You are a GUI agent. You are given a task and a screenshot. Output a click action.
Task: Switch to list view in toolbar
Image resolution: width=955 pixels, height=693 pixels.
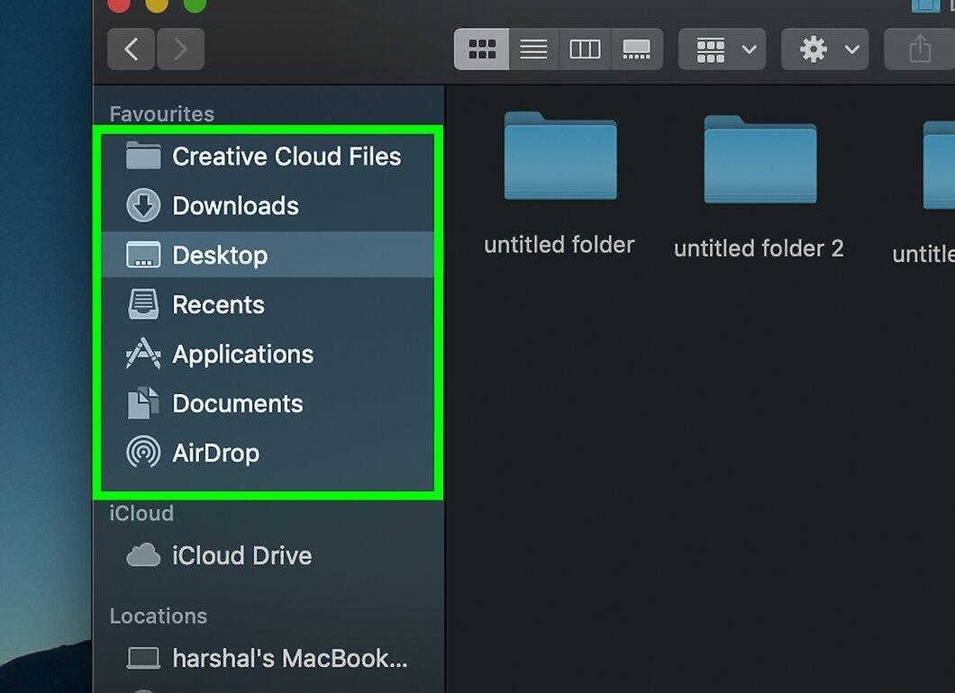point(533,49)
